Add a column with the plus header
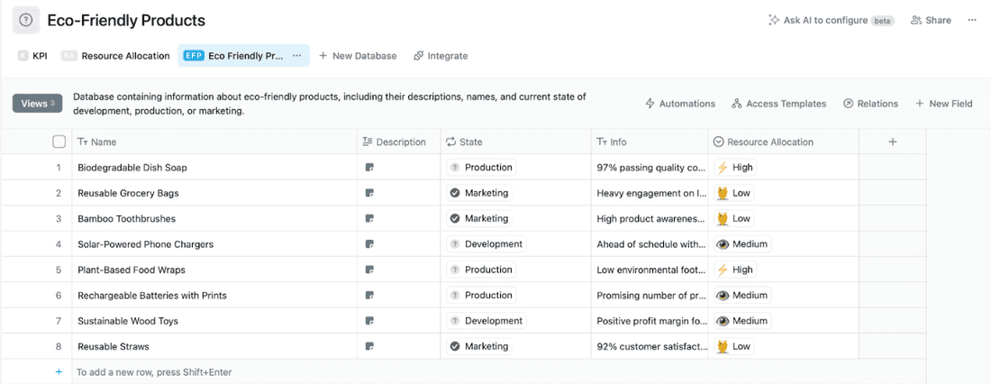Viewport: 991px width, 384px height. pos(893,142)
